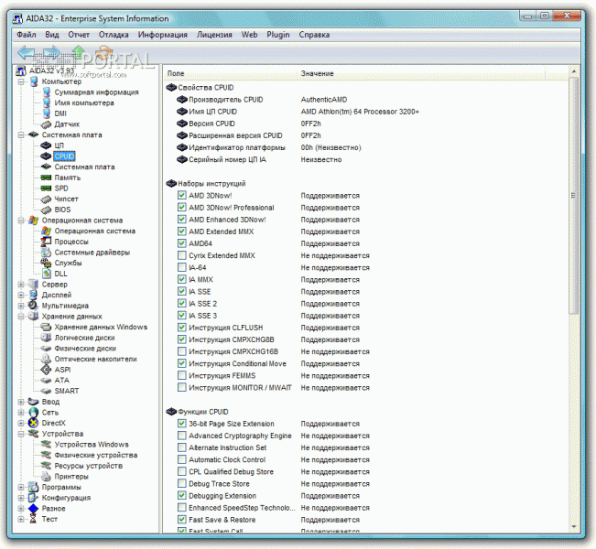
Task: Click the Сеть globe icon
Action: (x=33, y=412)
